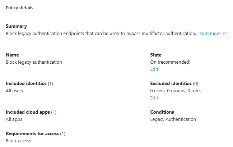
Task: Select the policy name Block legacy authentication
Action: coord(34,62)
